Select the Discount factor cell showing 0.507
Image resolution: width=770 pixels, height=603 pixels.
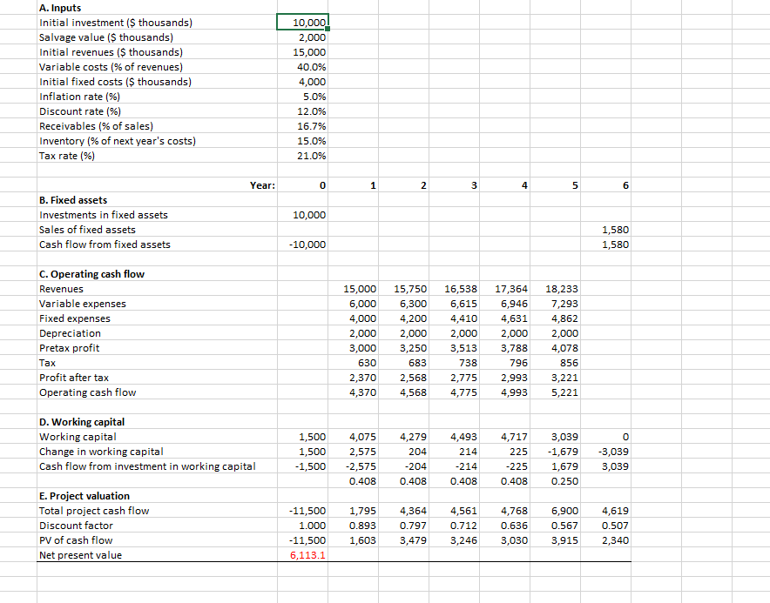[616, 525]
